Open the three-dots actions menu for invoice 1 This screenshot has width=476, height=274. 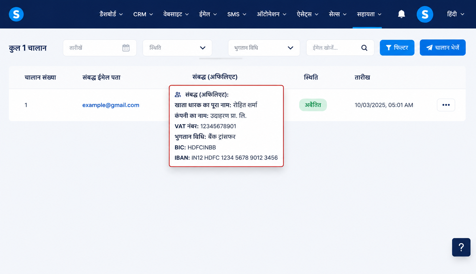tap(446, 105)
